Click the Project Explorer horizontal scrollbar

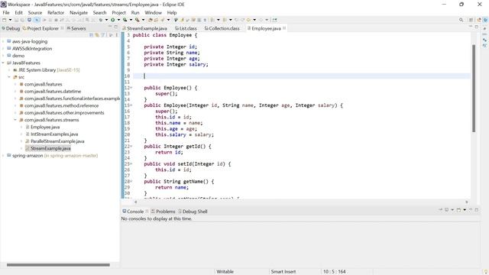58,265
